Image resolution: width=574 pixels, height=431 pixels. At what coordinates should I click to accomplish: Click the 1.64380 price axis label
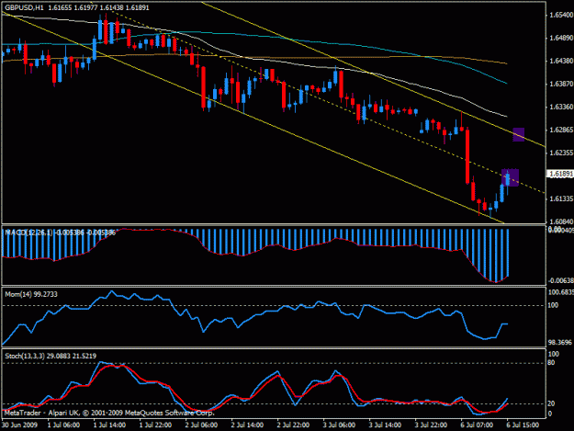click(561, 61)
